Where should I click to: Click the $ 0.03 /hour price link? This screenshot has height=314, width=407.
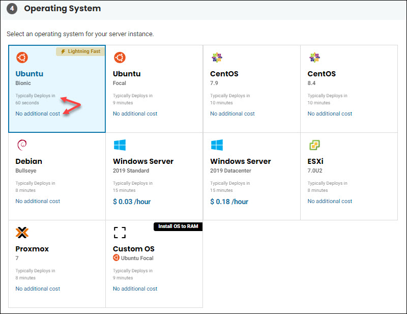pos(132,201)
